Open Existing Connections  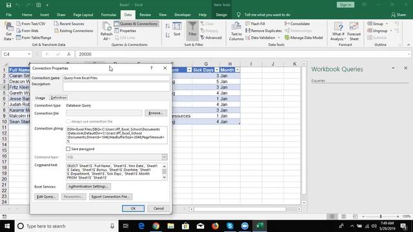point(74,31)
